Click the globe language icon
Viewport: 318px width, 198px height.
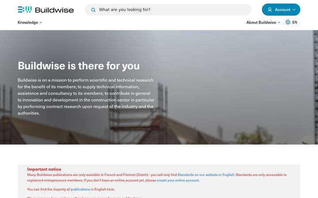(x=288, y=22)
